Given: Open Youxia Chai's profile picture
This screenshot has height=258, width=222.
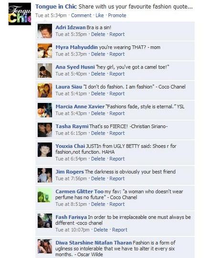Looking at the screenshot, I should click(x=45, y=149).
